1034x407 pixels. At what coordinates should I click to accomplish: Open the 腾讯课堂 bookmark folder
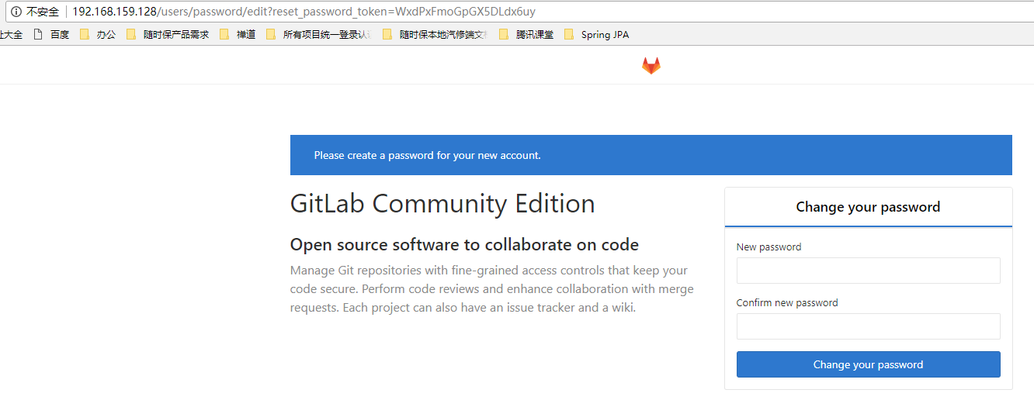pos(526,34)
